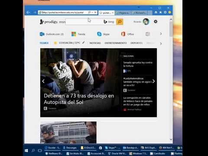Click the address bar search magnifier
Viewport: 208px width, 156px height.
pos(89,13)
